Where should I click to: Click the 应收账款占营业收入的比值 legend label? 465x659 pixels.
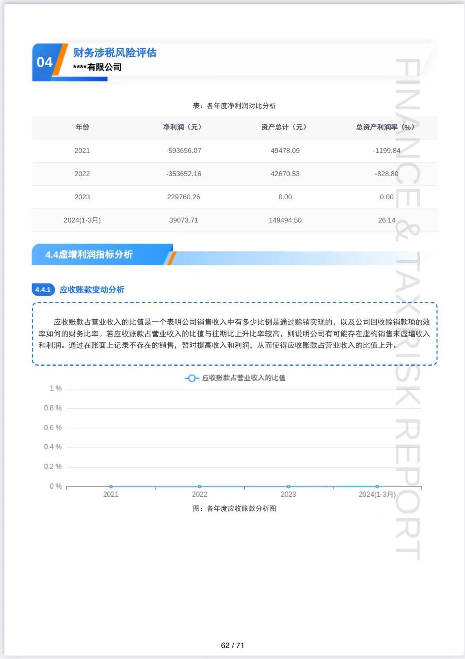(x=243, y=378)
